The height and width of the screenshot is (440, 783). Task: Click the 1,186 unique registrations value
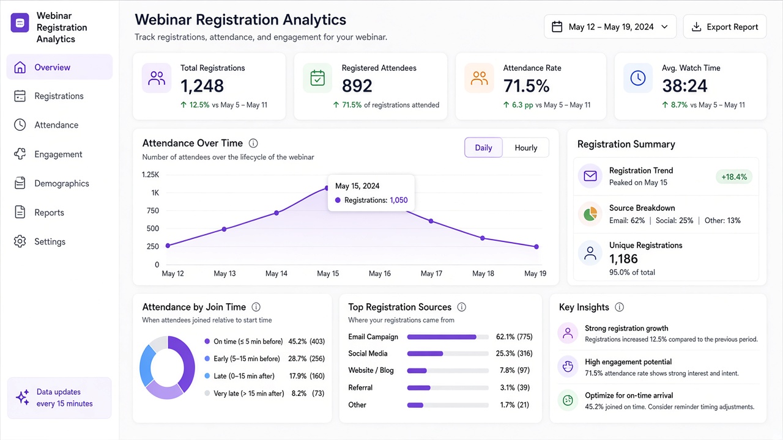(x=623, y=259)
